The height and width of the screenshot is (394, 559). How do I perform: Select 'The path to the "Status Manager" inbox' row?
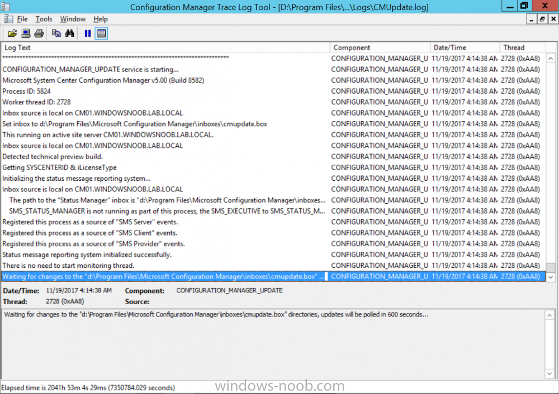coord(273,200)
